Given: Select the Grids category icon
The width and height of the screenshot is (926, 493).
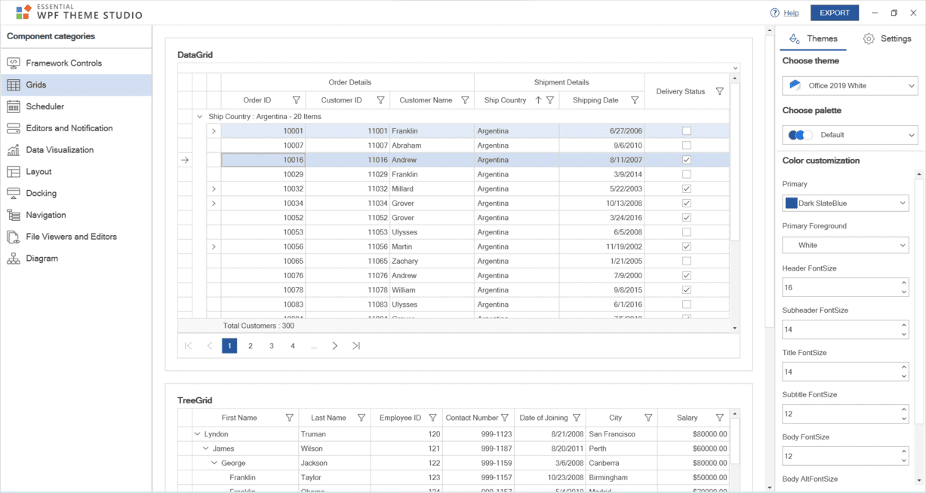Looking at the screenshot, I should click(x=15, y=84).
